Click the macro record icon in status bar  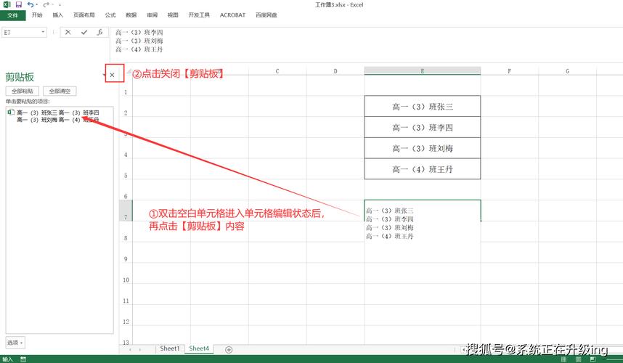tap(23, 359)
